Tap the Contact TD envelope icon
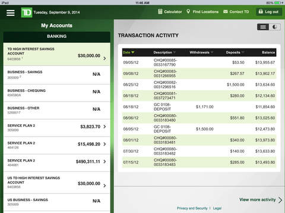 [226, 12]
